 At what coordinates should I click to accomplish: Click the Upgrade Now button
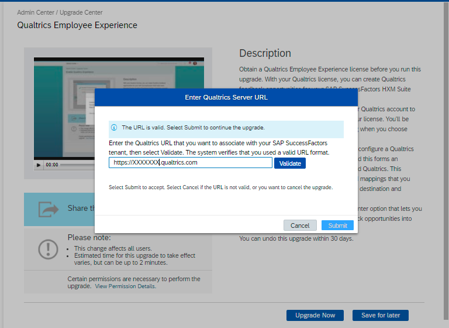click(x=315, y=315)
